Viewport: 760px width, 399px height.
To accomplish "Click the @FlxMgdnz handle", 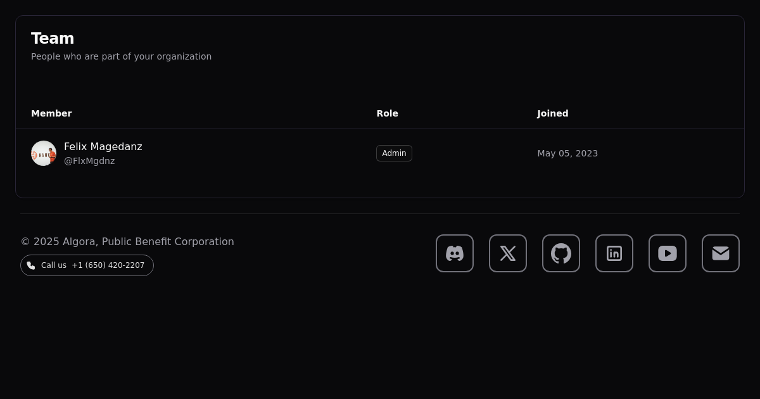I will (89, 161).
